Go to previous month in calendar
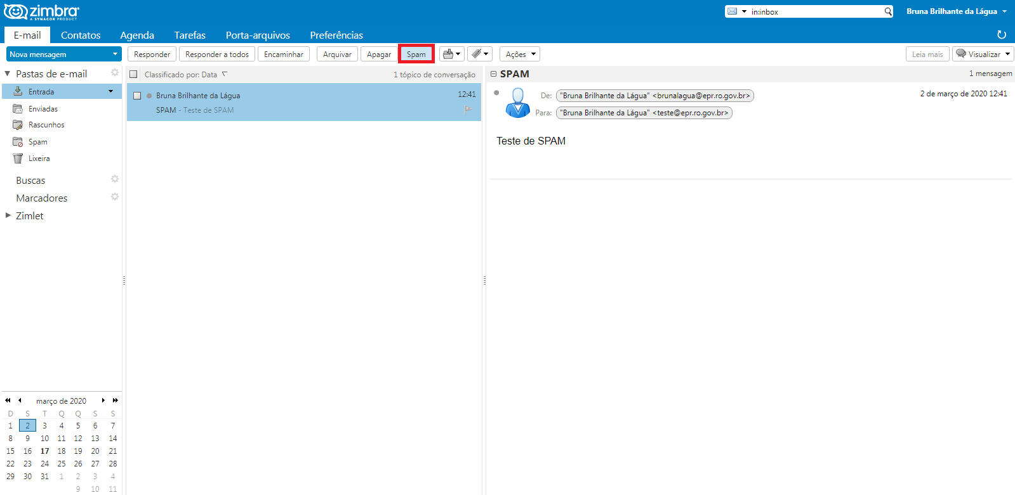This screenshot has height=495, width=1015. coord(20,401)
